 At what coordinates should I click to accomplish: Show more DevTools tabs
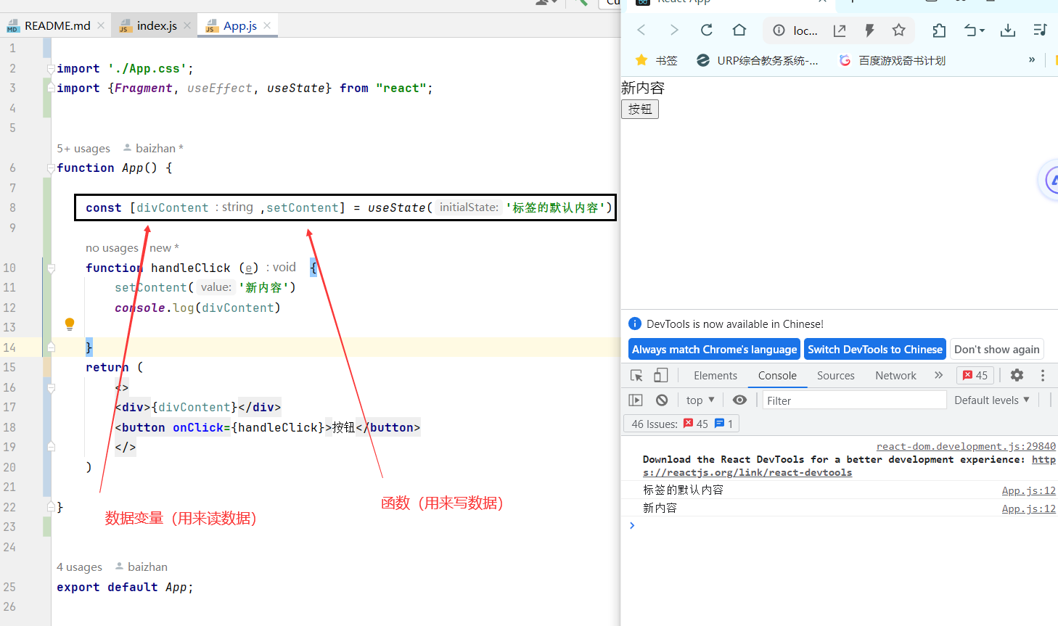tap(938, 375)
